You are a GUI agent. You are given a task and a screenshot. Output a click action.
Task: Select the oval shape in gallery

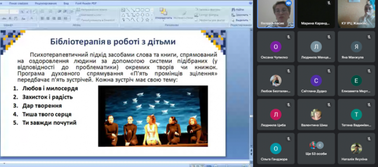[x=142, y=10]
